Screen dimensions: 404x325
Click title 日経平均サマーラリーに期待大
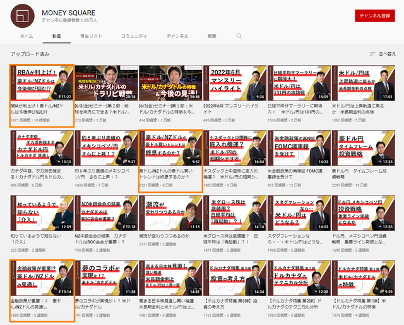coord(295,109)
